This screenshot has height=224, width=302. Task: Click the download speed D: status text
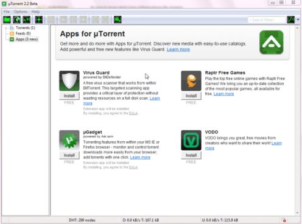(x=141, y=220)
